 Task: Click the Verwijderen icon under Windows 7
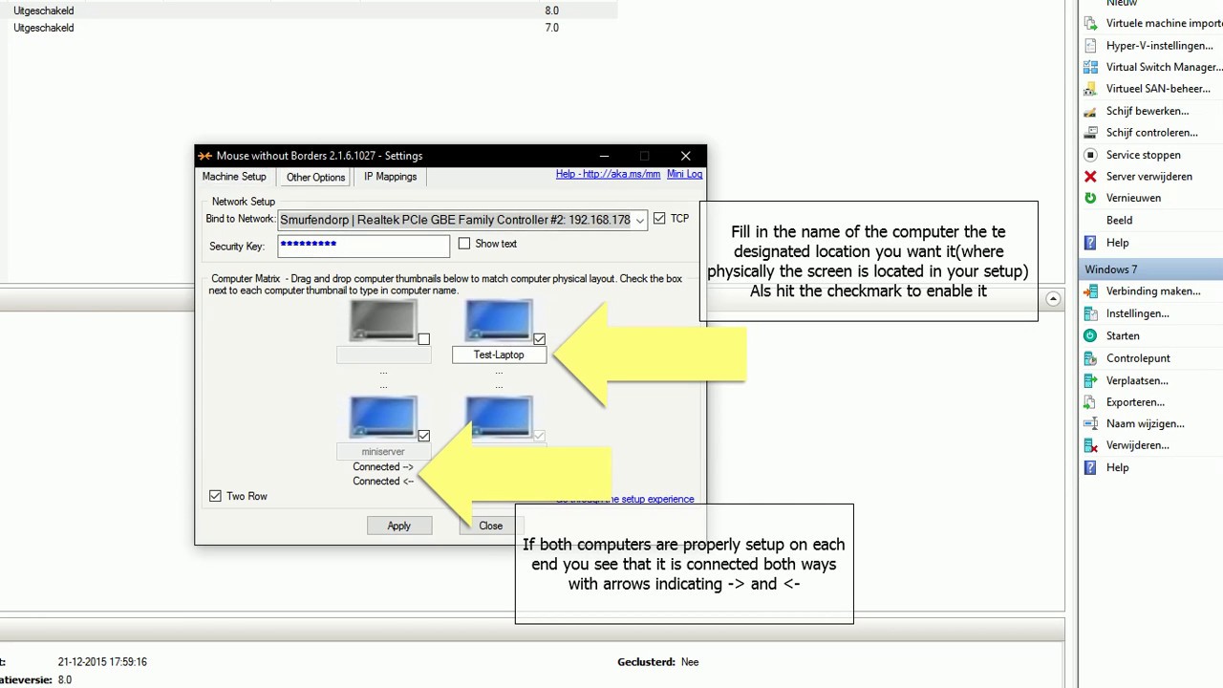[1090, 445]
